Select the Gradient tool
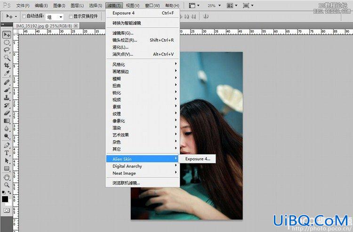This screenshot has height=232, width=353. [7, 120]
